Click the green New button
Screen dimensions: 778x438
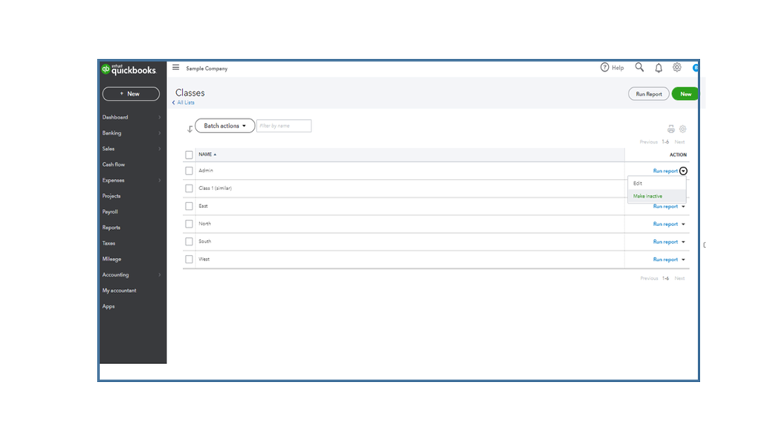pos(685,94)
